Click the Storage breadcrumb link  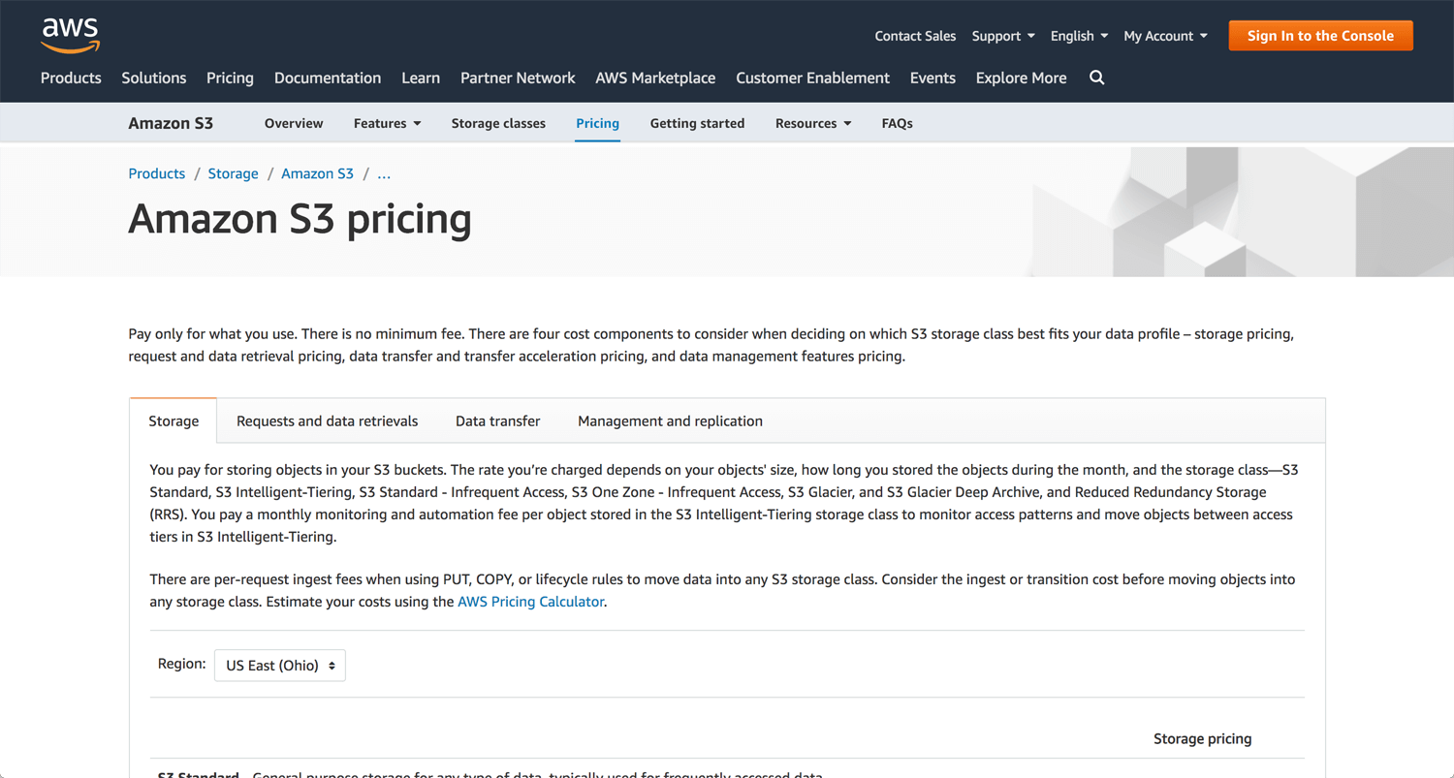click(x=233, y=173)
